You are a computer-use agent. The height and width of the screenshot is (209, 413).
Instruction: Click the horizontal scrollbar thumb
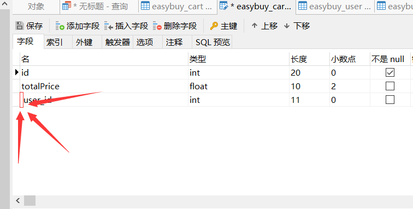point(29,201)
